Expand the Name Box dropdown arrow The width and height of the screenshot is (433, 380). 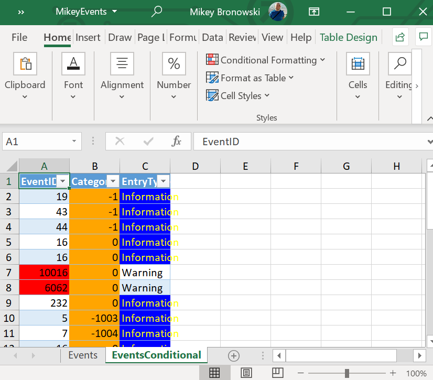coord(74,142)
